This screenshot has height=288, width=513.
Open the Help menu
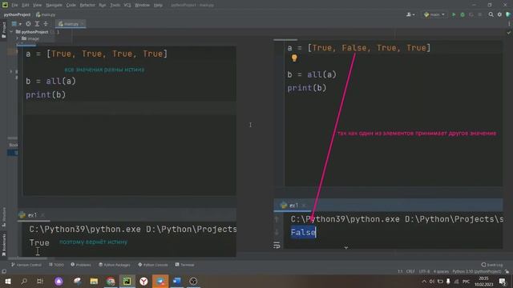pos(158,6)
